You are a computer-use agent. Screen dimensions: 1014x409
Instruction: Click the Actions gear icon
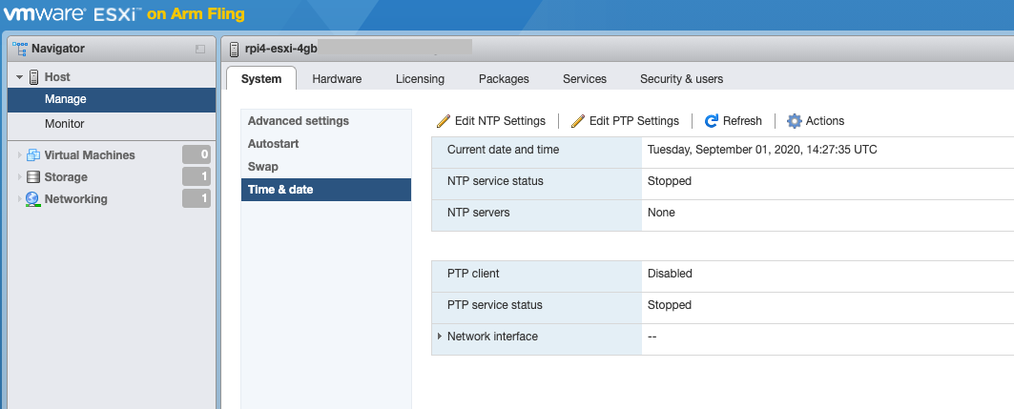[795, 121]
